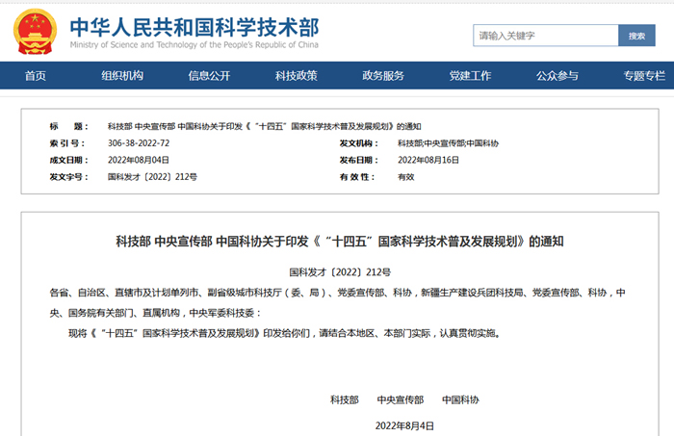Click the centered document number below the heading
Viewport: 674px width, 436px height.
(x=340, y=272)
